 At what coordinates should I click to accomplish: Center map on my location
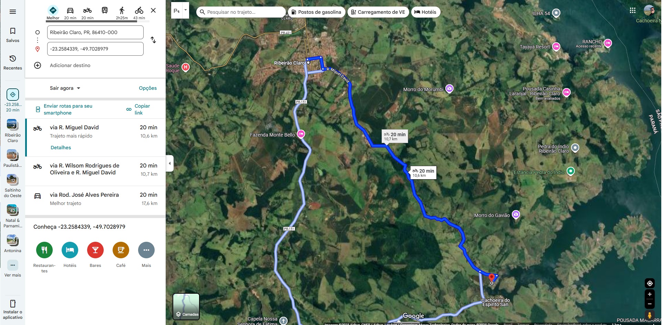point(650,283)
